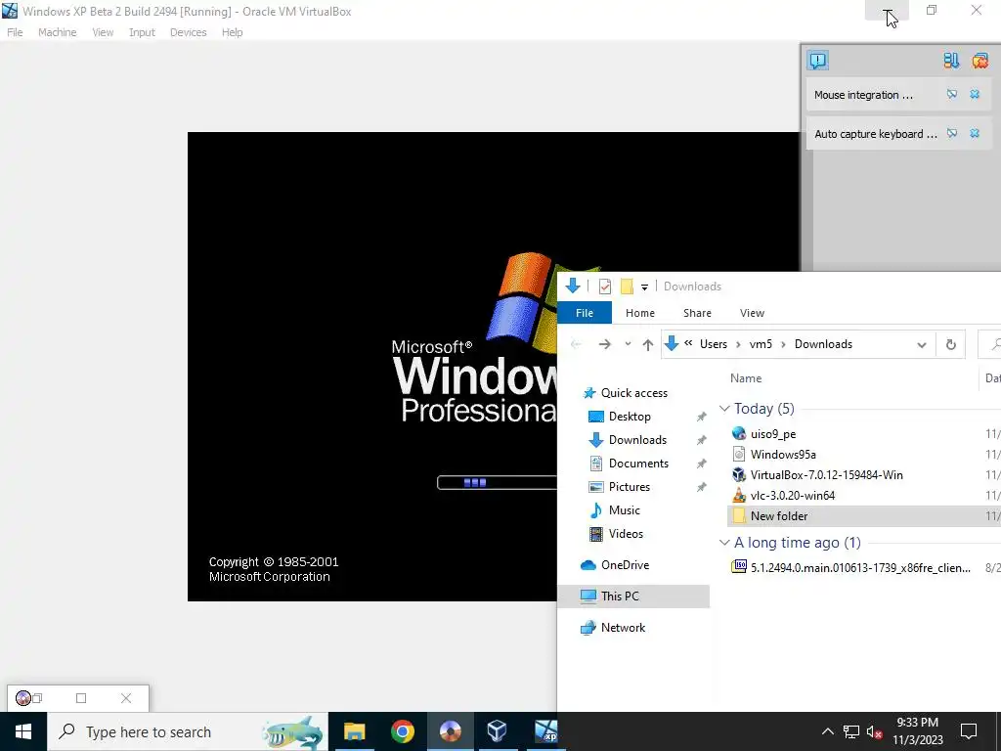Screen dimensions: 1001x751
Task: Collapse the A long time ago group
Action: coord(724,543)
